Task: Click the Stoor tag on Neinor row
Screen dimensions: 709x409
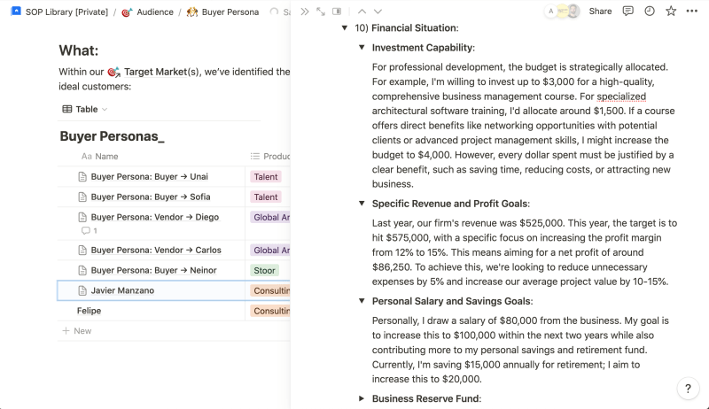Action: click(264, 270)
